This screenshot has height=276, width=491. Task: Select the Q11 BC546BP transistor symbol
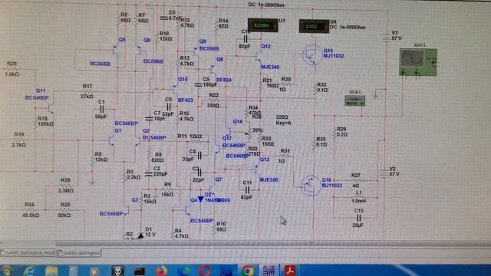click(50, 108)
